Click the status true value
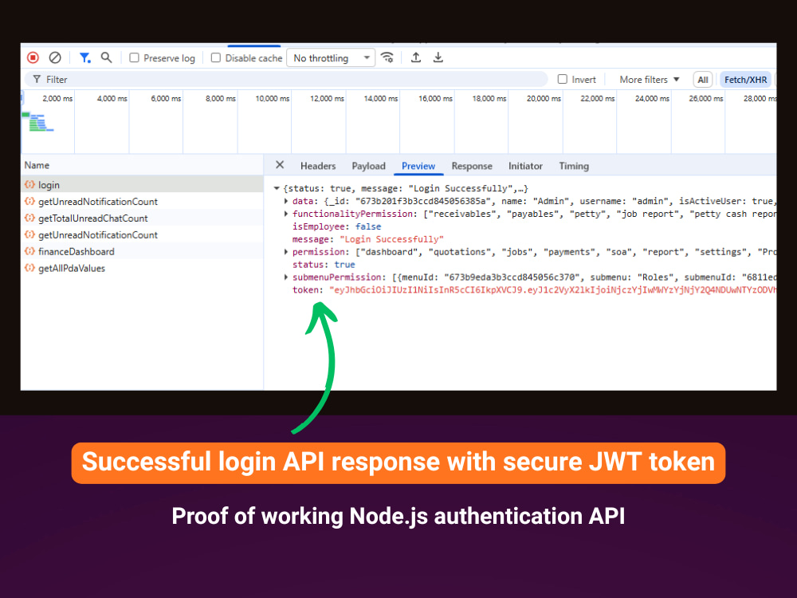Screen dimensions: 797x598 pos(344,265)
